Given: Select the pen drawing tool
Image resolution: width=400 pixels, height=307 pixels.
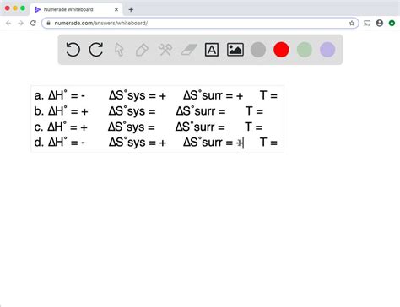Looking at the screenshot, I should (x=142, y=50).
